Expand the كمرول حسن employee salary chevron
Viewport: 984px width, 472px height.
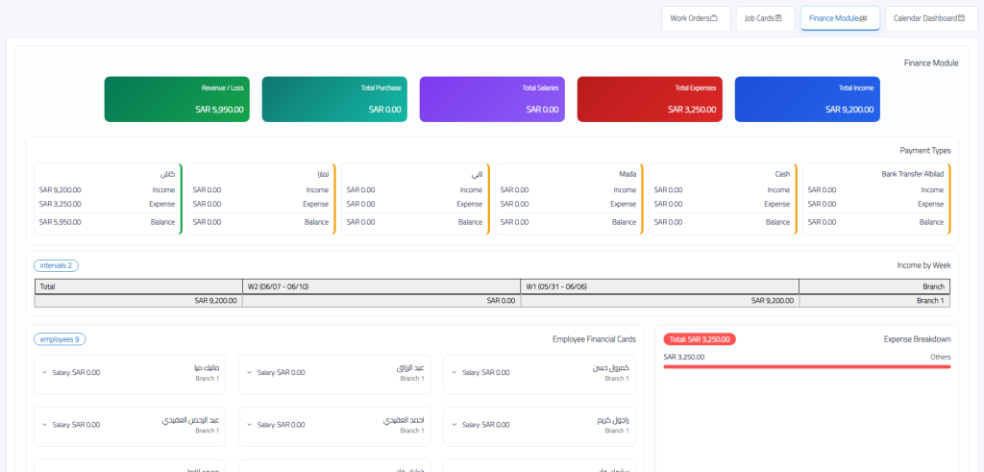[x=455, y=372]
